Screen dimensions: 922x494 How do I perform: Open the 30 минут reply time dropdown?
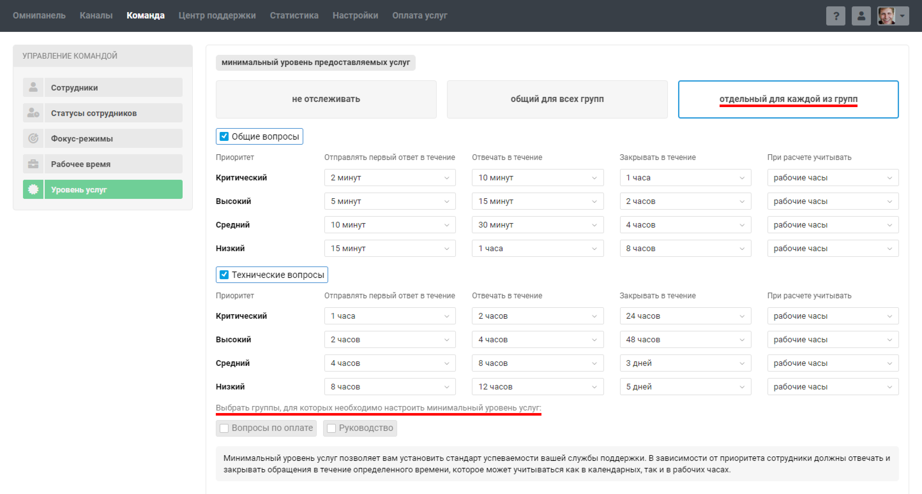(537, 225)
